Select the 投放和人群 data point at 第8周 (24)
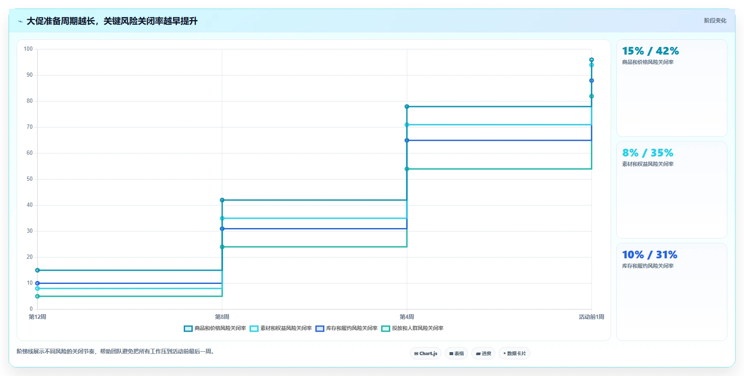This screenshot has width=744, height=376. pos(222,247)
